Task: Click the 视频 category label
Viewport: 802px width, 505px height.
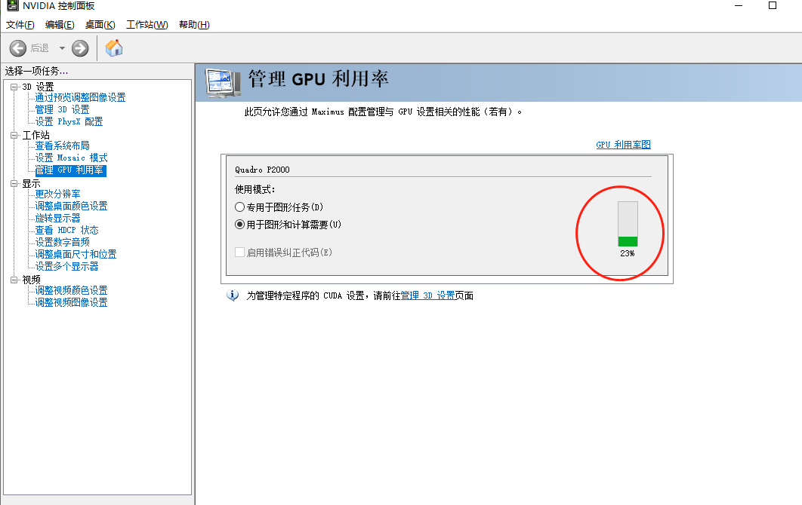Action: (x=31, y=280)
